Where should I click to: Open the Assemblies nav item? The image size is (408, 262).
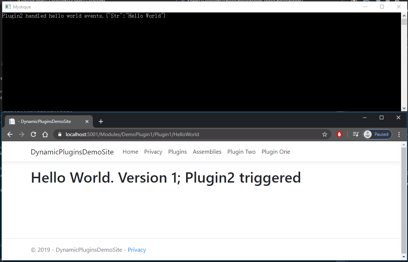207,152
